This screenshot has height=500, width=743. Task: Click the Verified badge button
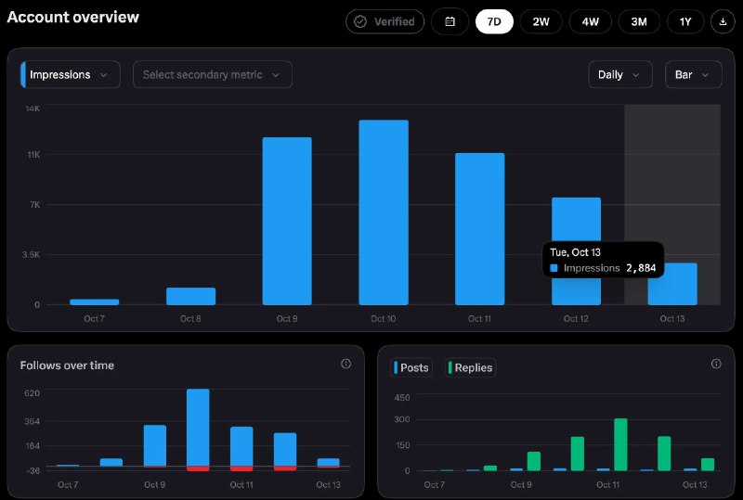385,21
